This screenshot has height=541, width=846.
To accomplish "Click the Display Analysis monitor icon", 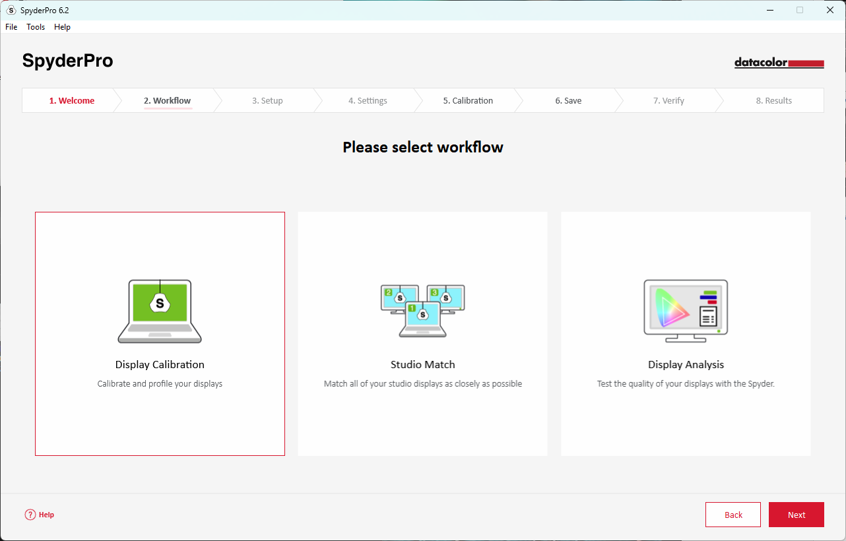I will (x=686, y=311).
